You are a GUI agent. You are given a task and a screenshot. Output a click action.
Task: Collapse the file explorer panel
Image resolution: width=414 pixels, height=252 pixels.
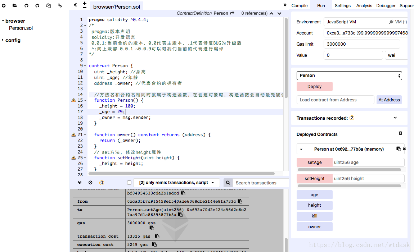75,5
